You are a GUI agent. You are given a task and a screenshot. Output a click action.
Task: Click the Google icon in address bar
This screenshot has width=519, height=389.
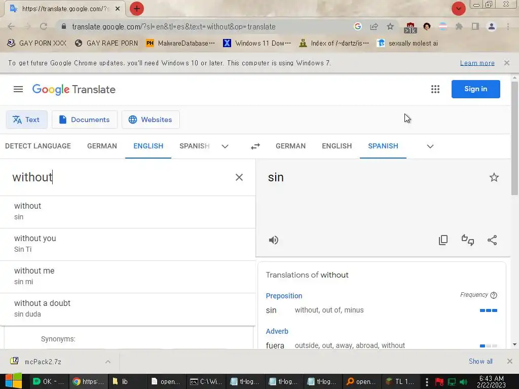(x=357, y=26)
